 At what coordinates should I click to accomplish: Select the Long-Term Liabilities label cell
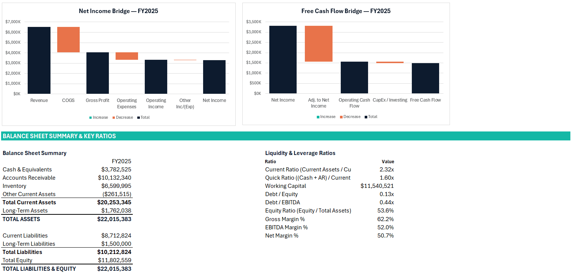pos(29,244)
